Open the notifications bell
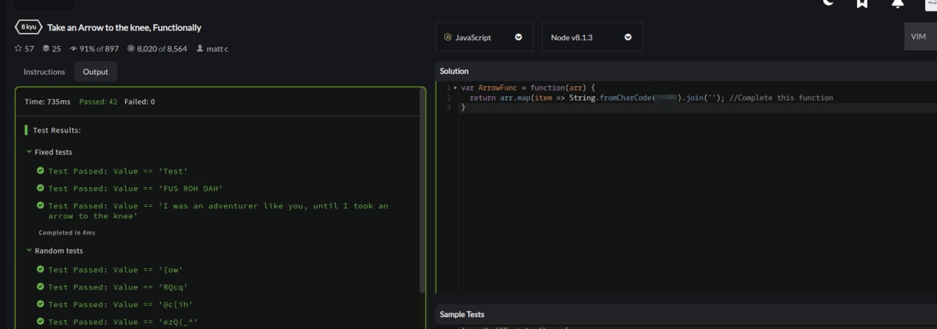 pyautogui.click(x=897, y=3)
